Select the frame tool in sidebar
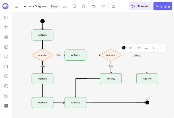The image size is (174, 118). tap(6, 27)
